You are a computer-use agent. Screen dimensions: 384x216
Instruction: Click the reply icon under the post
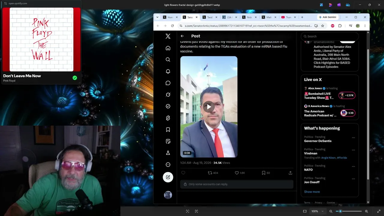click(183, 173)
